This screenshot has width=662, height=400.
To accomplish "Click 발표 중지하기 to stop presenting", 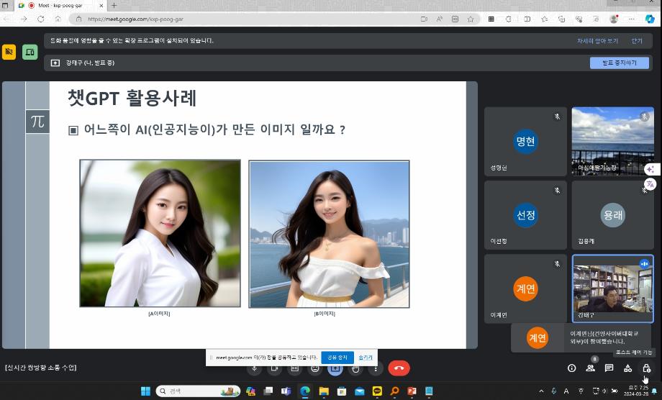I will 620,63.
